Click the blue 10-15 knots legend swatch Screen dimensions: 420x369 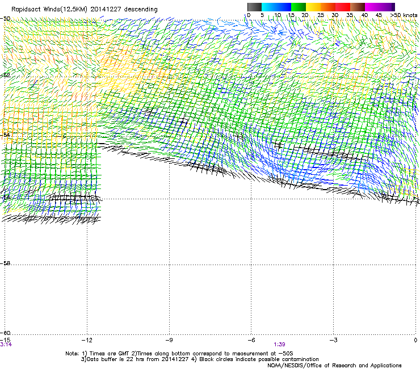click(284, 7)
